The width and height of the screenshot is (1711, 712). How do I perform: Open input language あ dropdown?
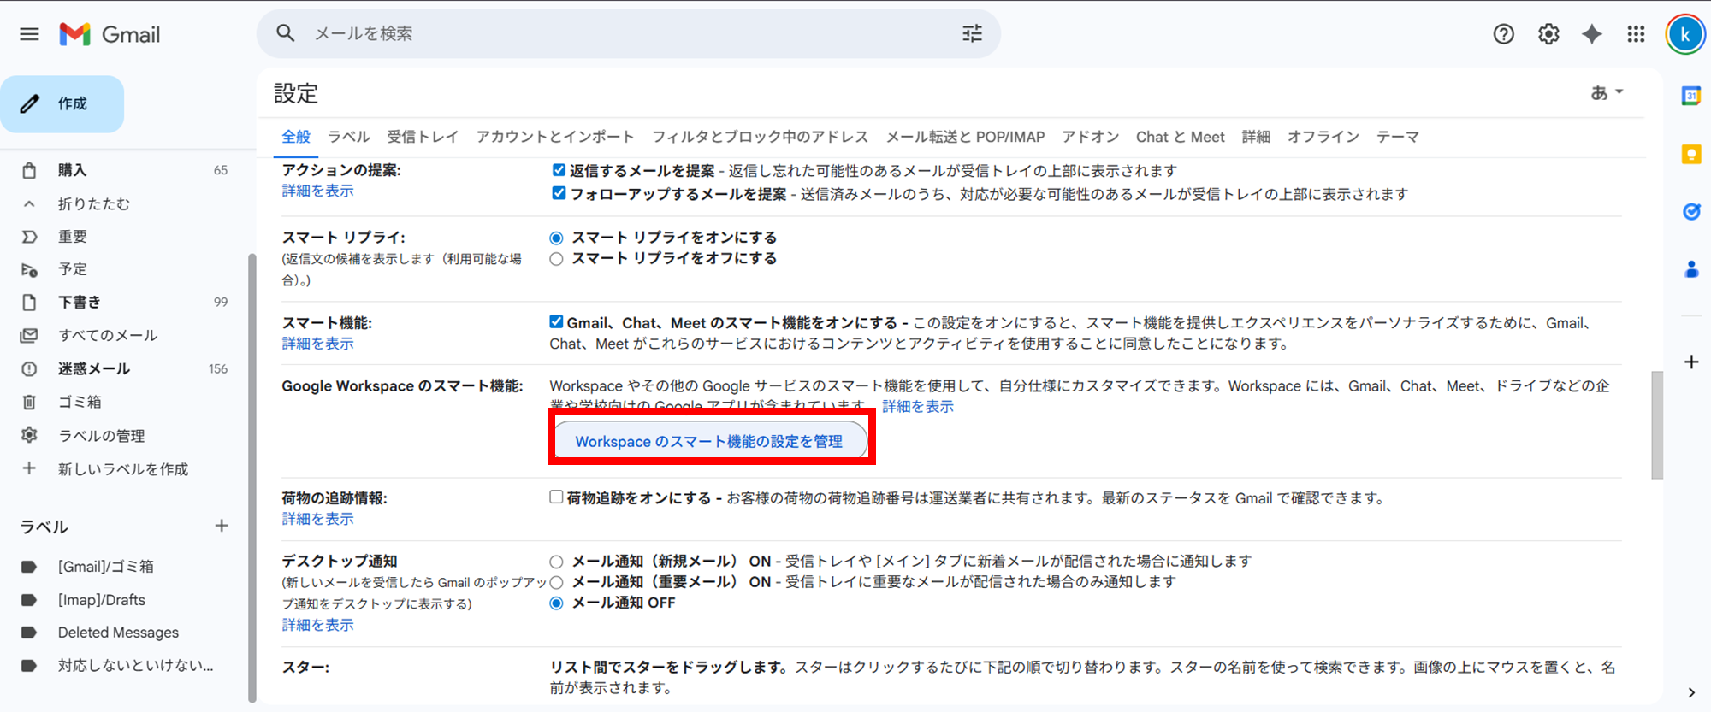(x=1606, y=92)
